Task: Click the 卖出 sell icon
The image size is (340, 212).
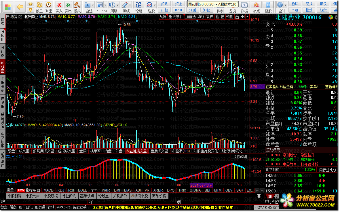Action: pyautogui.click(x=68, y=7)
